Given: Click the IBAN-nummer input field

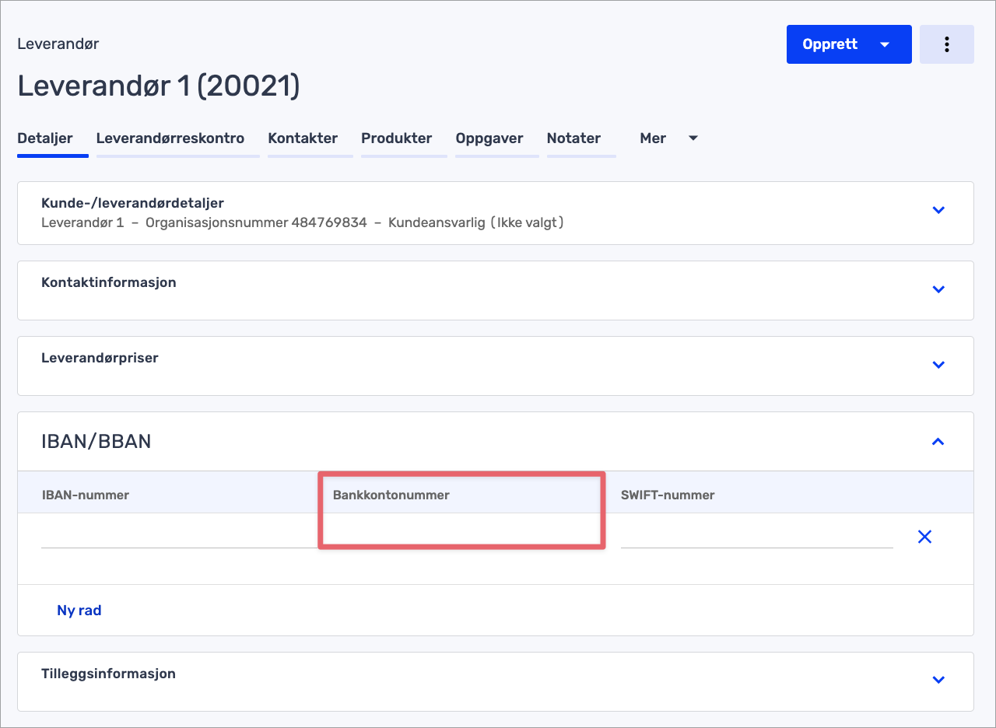Looking at the screenshot, I should click(x=179, y=536).
